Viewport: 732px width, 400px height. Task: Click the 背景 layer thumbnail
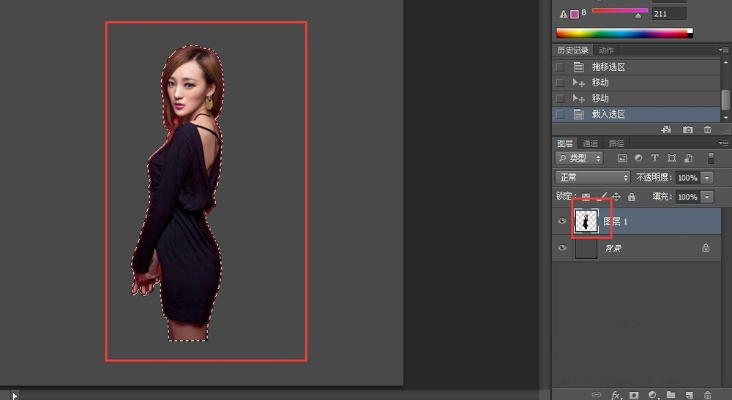586,248
